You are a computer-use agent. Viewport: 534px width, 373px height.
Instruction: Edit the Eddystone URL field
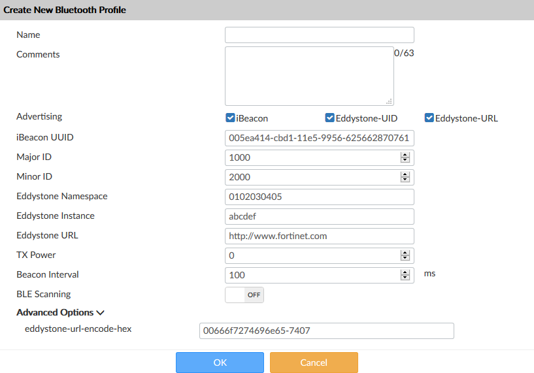click(x=319, y=236)
